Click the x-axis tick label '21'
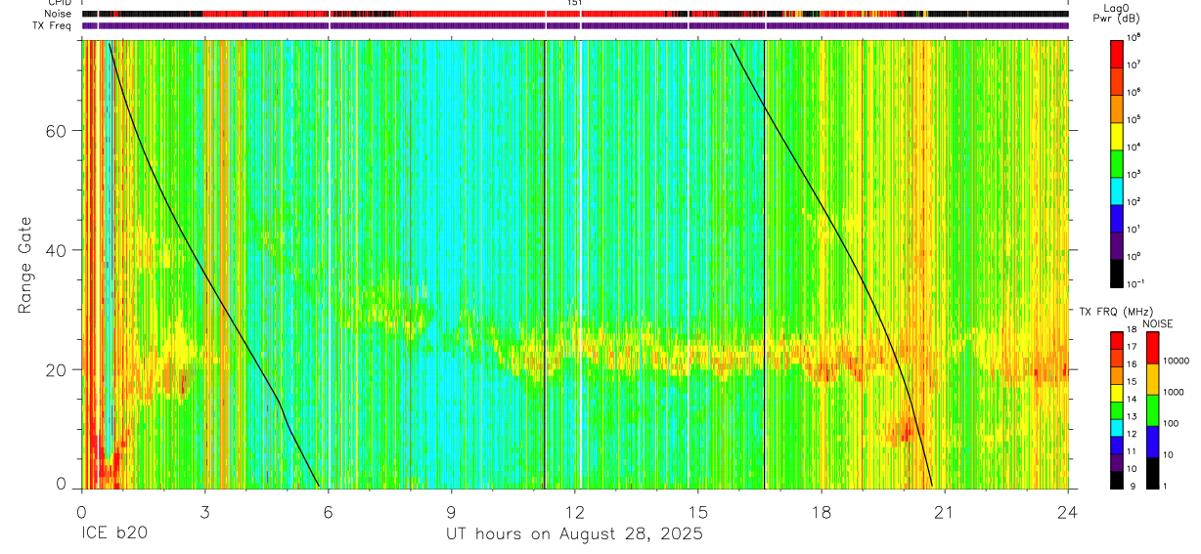The height and width of the screenshot is (554, 1201). coord(945,511)
